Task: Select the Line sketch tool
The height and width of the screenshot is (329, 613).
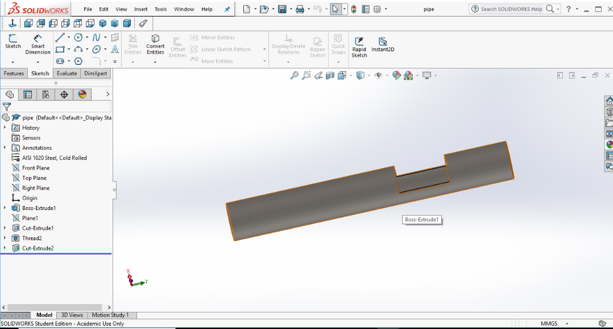Action: coord(60,38)
